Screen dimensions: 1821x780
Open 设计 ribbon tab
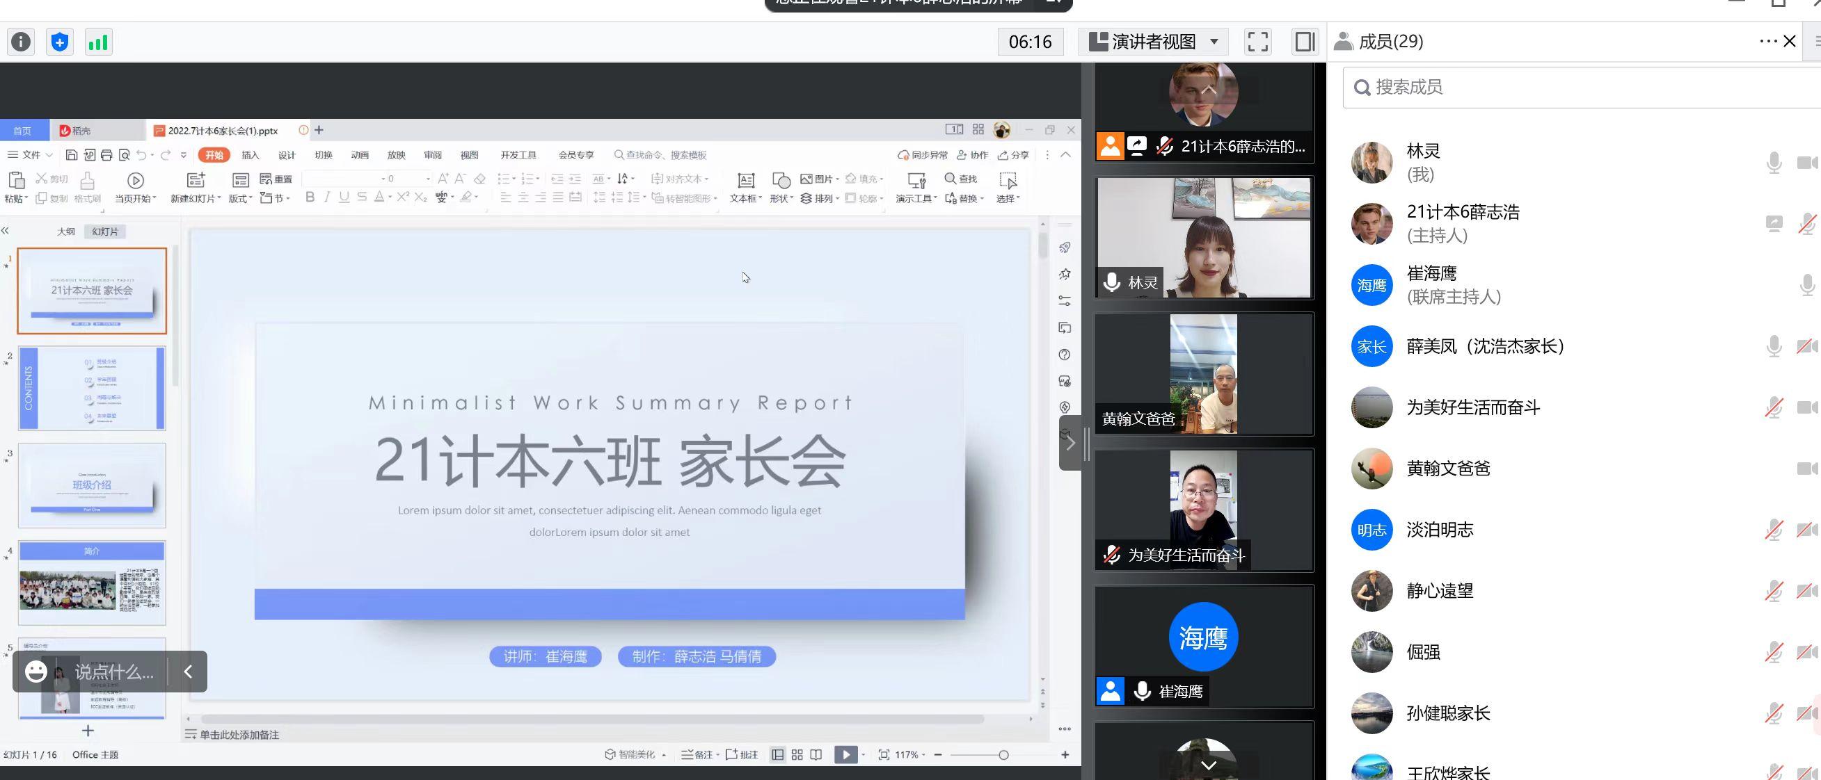(286, 155)
